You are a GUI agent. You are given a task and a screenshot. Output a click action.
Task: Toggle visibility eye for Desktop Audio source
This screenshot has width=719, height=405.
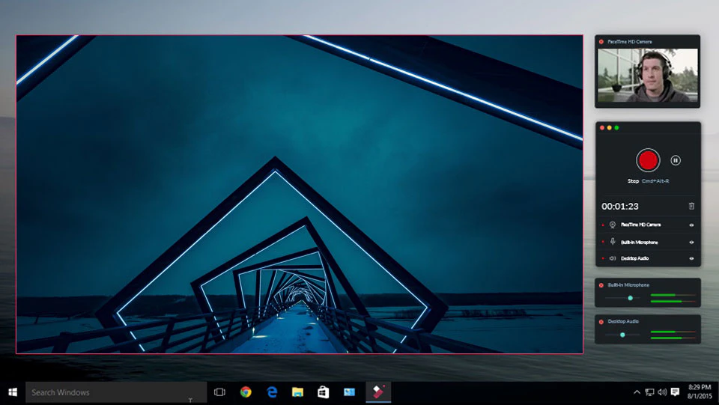691,258
